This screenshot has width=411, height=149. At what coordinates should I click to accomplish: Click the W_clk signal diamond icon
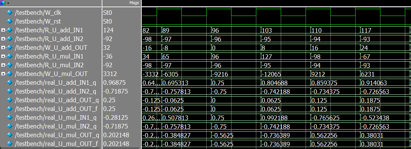click(x=10, y=13)
